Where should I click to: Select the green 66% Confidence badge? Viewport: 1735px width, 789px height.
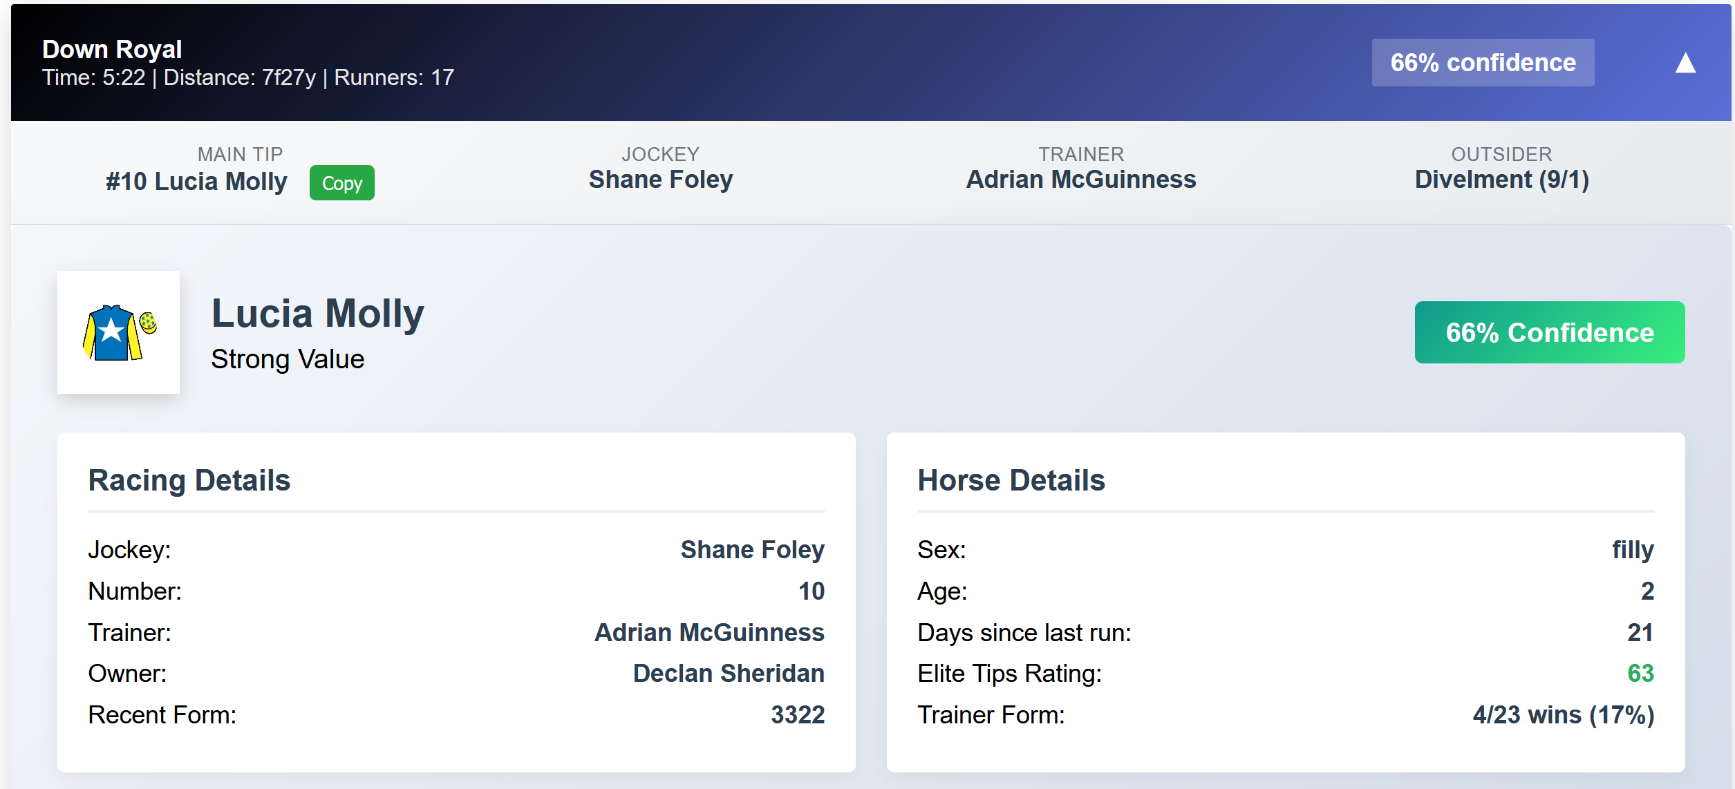pos(1549,332)
